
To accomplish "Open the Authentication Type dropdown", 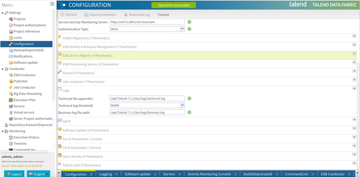I will click(182, 29).
